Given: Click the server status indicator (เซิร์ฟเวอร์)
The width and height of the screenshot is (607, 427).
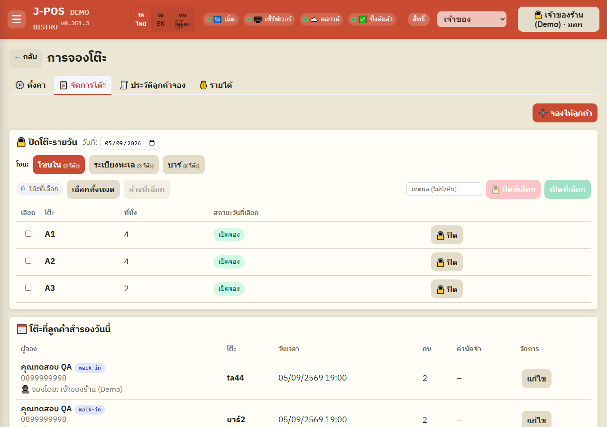Looking at the screenshot, I should pyautogui.click(x=269, y=19).
